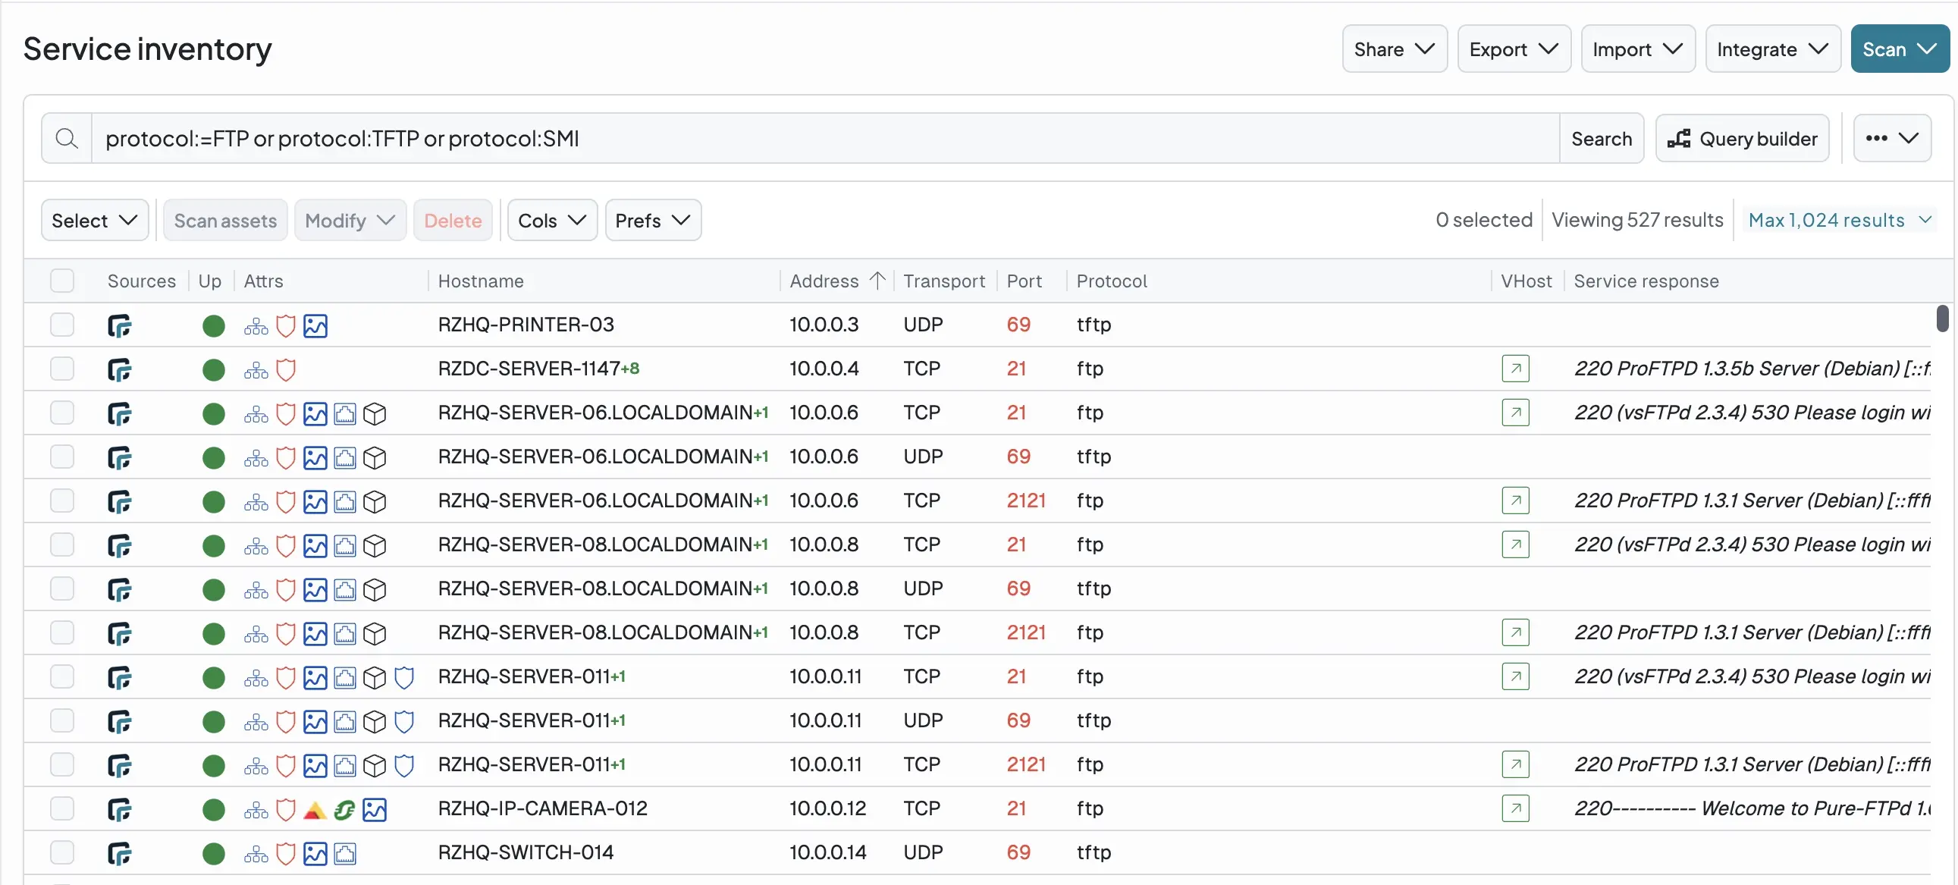
Task: Tick the checkbox for RZHQ-IP-CAMERA-012 row
Action: point(62,808)
